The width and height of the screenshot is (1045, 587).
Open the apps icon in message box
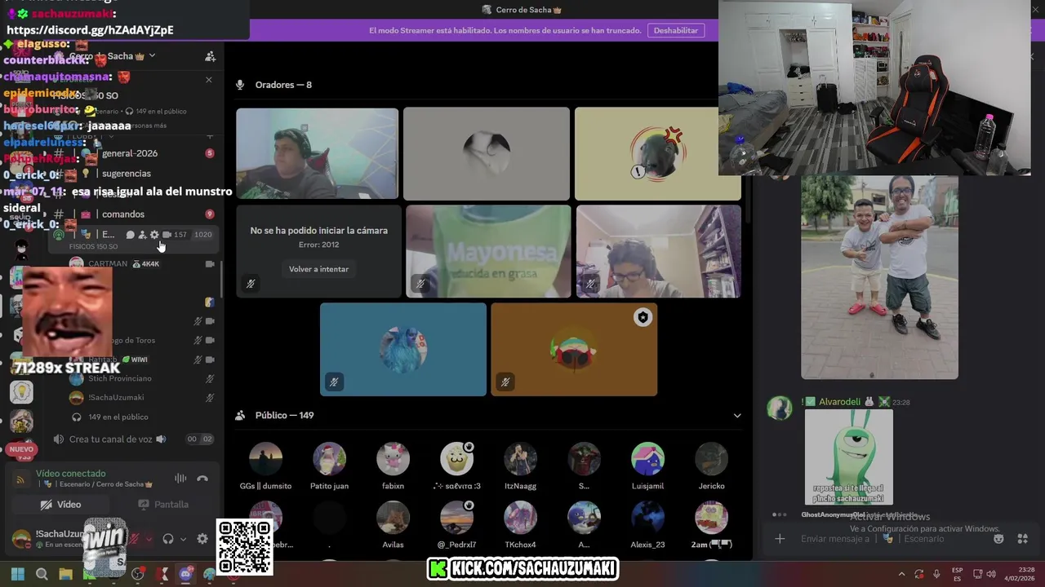pos(1022,539)
